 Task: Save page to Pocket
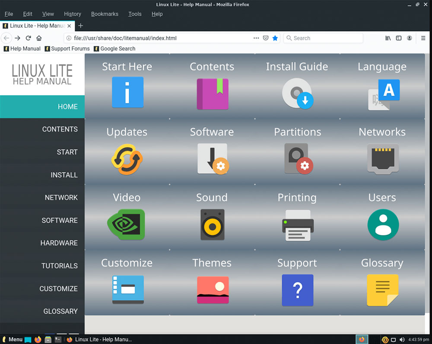(266, 38)
